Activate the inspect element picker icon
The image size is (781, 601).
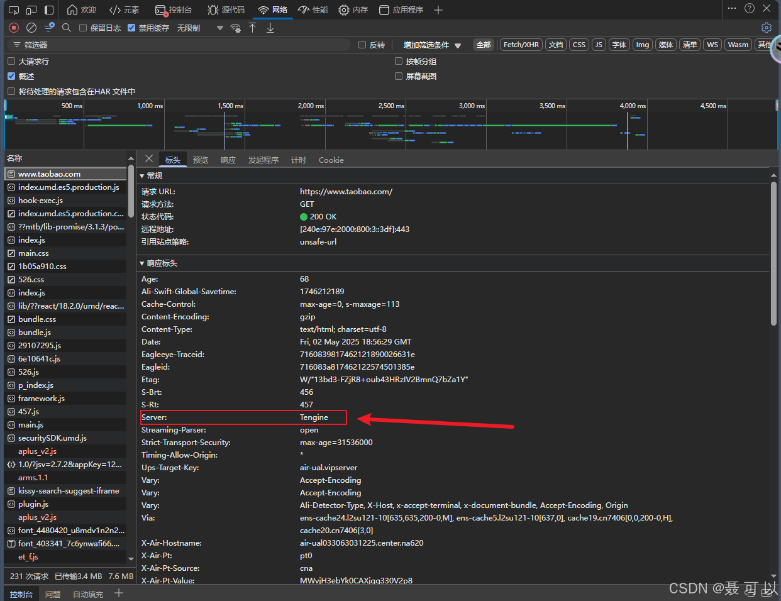point(13,10)
